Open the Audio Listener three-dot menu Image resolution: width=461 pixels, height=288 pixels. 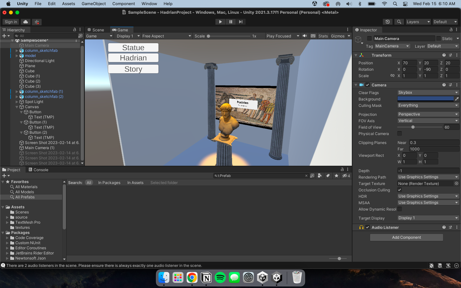[457, 227]
